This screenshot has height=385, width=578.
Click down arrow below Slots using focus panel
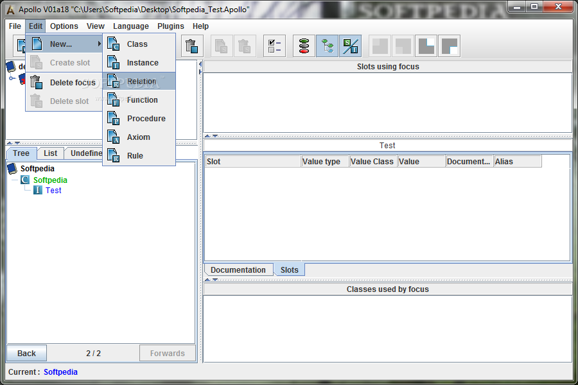pyautogui.click(x=215, y=136)
